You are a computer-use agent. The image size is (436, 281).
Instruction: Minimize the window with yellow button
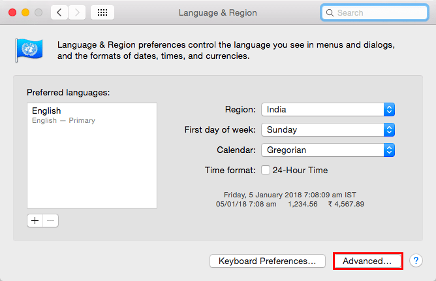click(x=25, y=12)
